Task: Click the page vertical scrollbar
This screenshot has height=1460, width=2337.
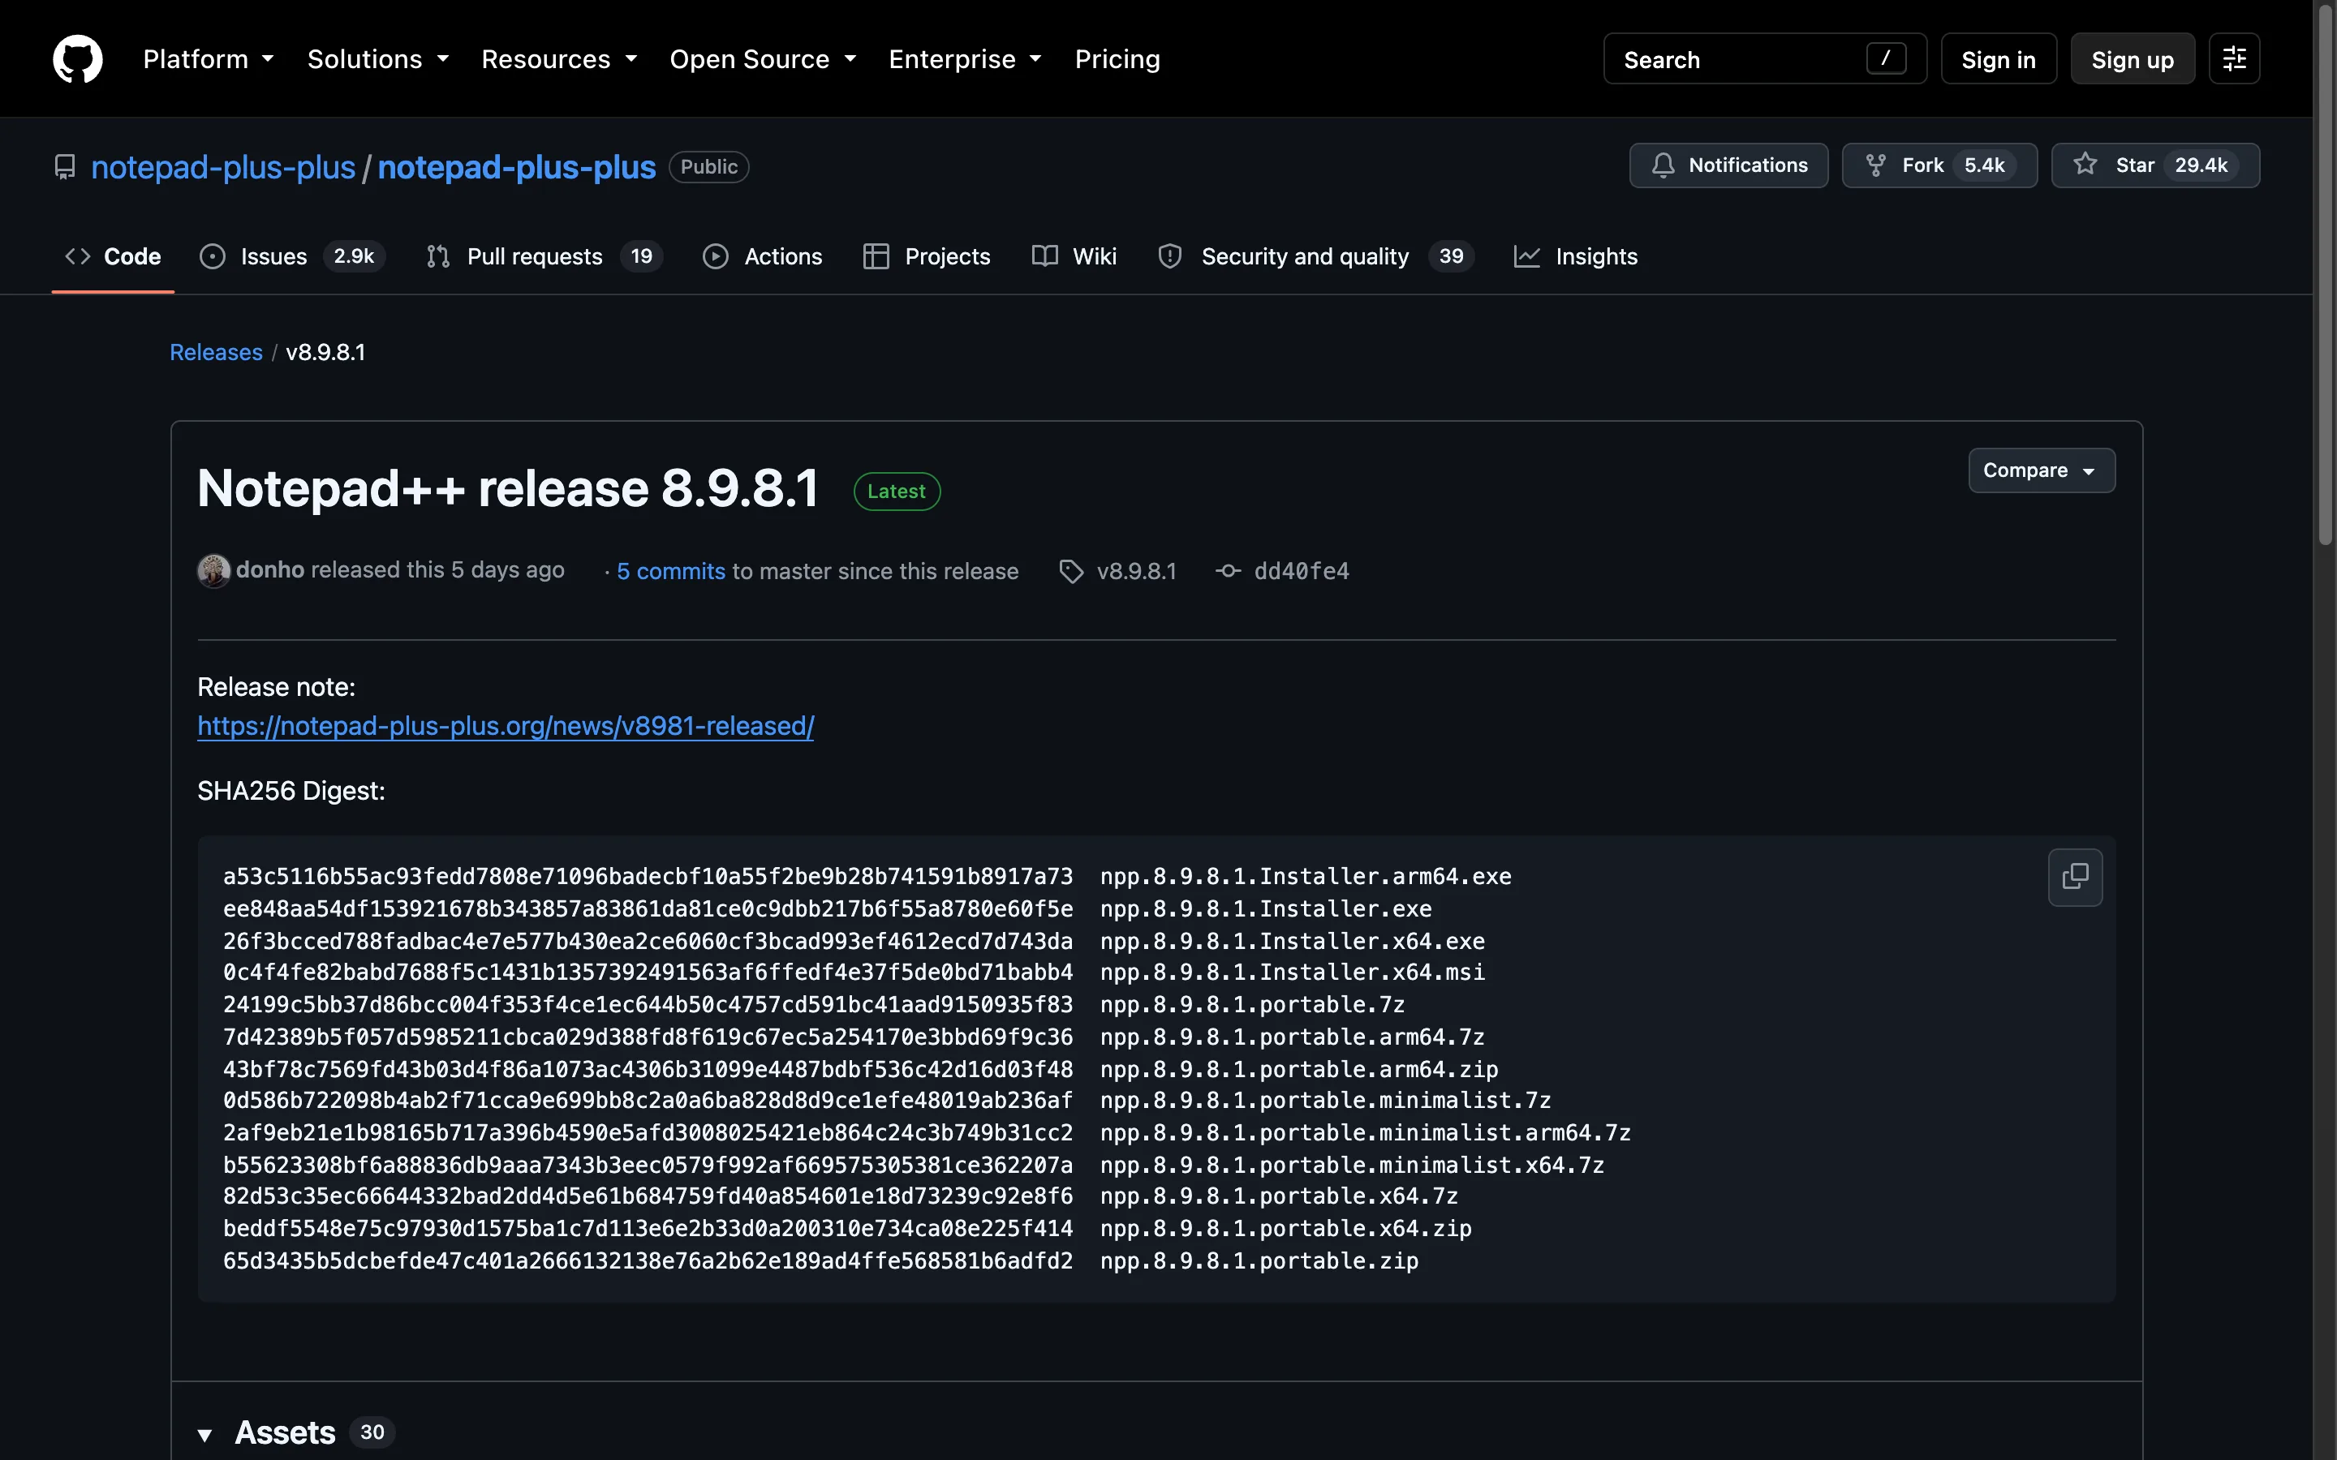Action: point(2326,275)
